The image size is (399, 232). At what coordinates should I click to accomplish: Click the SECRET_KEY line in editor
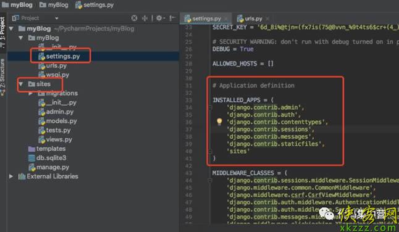(x=306, y=27)
